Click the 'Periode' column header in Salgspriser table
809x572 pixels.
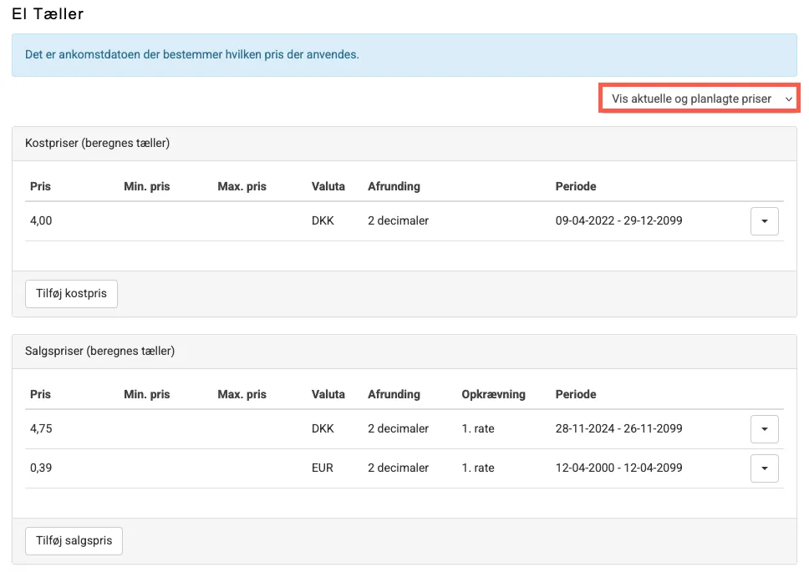click(x=576, y=394)
